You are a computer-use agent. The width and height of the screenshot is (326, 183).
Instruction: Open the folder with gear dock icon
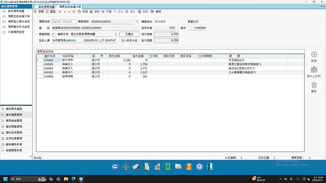pyautogui.click(x=178, y=167)
